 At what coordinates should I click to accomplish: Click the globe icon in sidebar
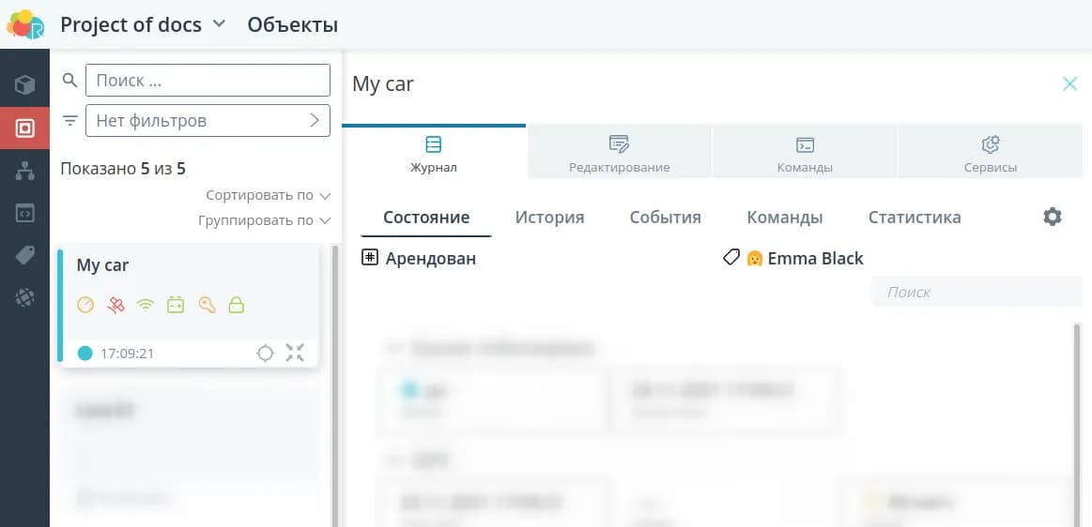pos(24,297)
